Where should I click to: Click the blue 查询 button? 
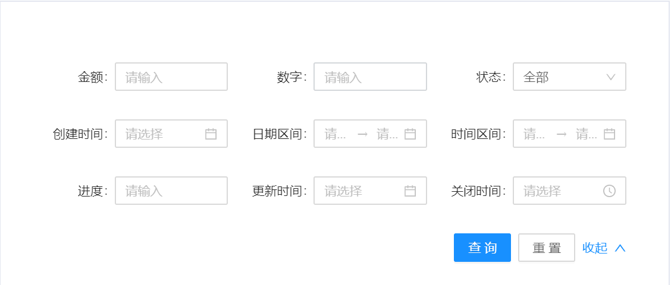(x=482, y=248)
